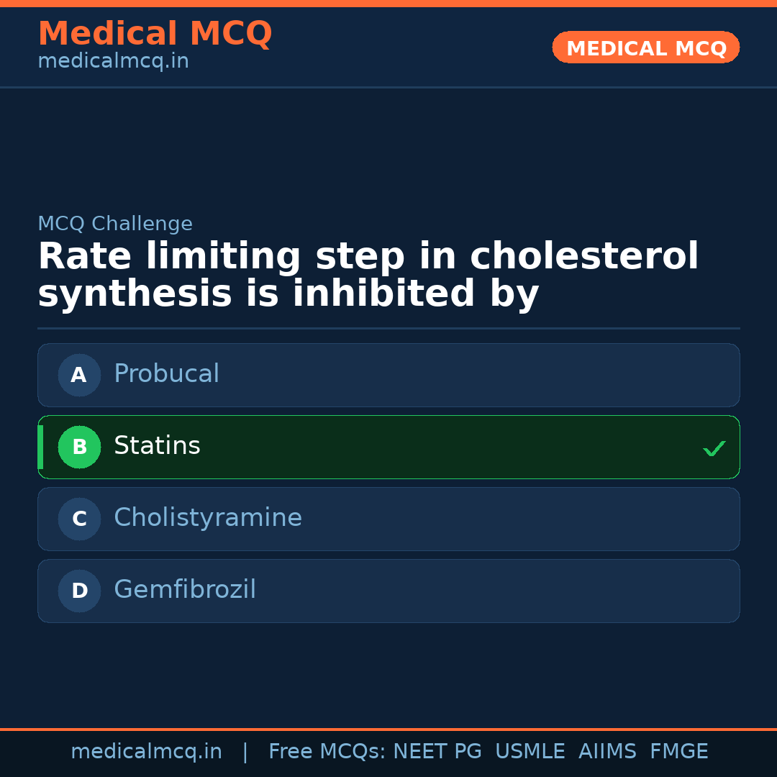Screen dimensions: 777x777
Task: Open medicalmcq.in link in the footer
Action: tap(146, 752)
